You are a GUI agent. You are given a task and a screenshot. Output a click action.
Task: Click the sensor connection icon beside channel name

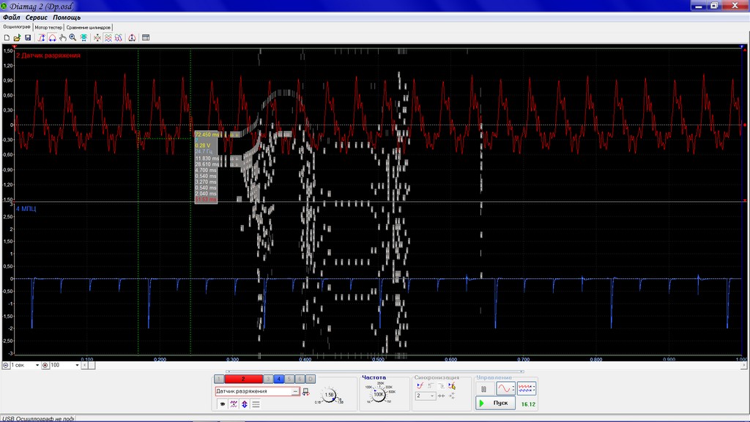306,392
